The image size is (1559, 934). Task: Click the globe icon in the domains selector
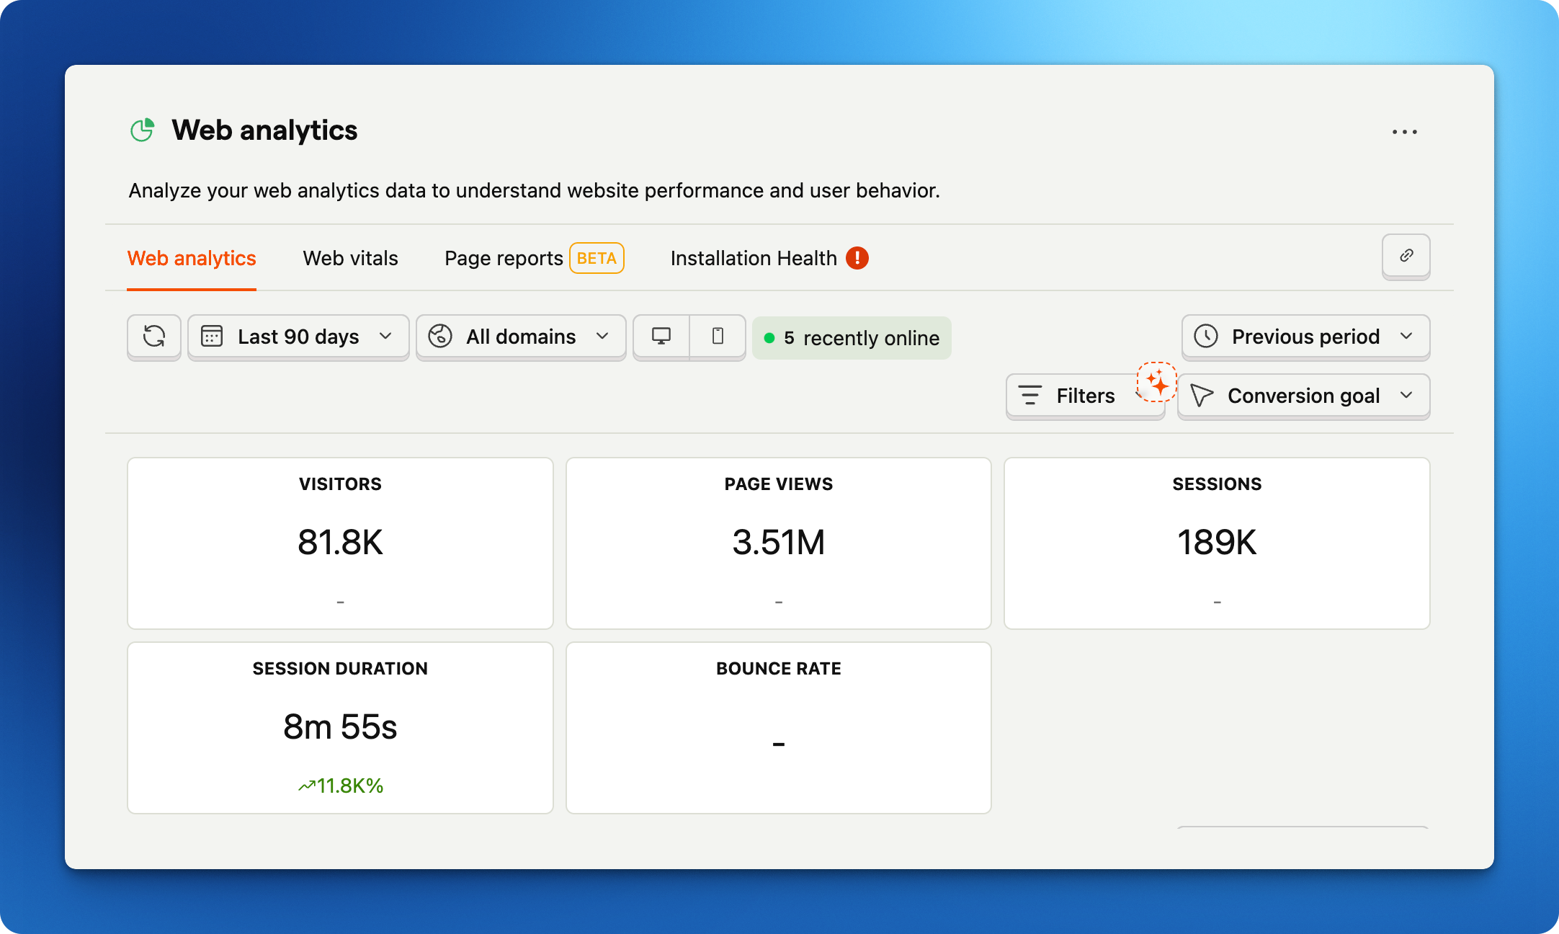click(440, 337)
